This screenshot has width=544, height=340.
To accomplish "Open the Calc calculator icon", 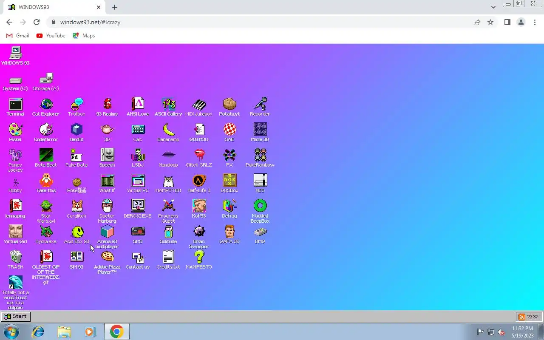I will tap(138, 132).
